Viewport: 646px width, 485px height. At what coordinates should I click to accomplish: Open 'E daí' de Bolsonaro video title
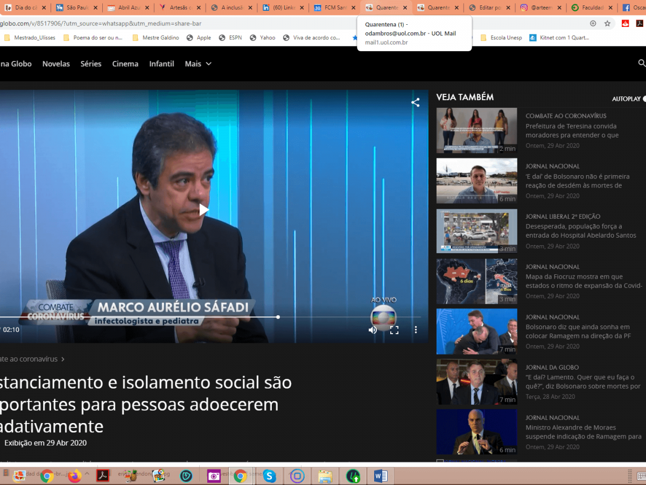[x=578, y=181]
